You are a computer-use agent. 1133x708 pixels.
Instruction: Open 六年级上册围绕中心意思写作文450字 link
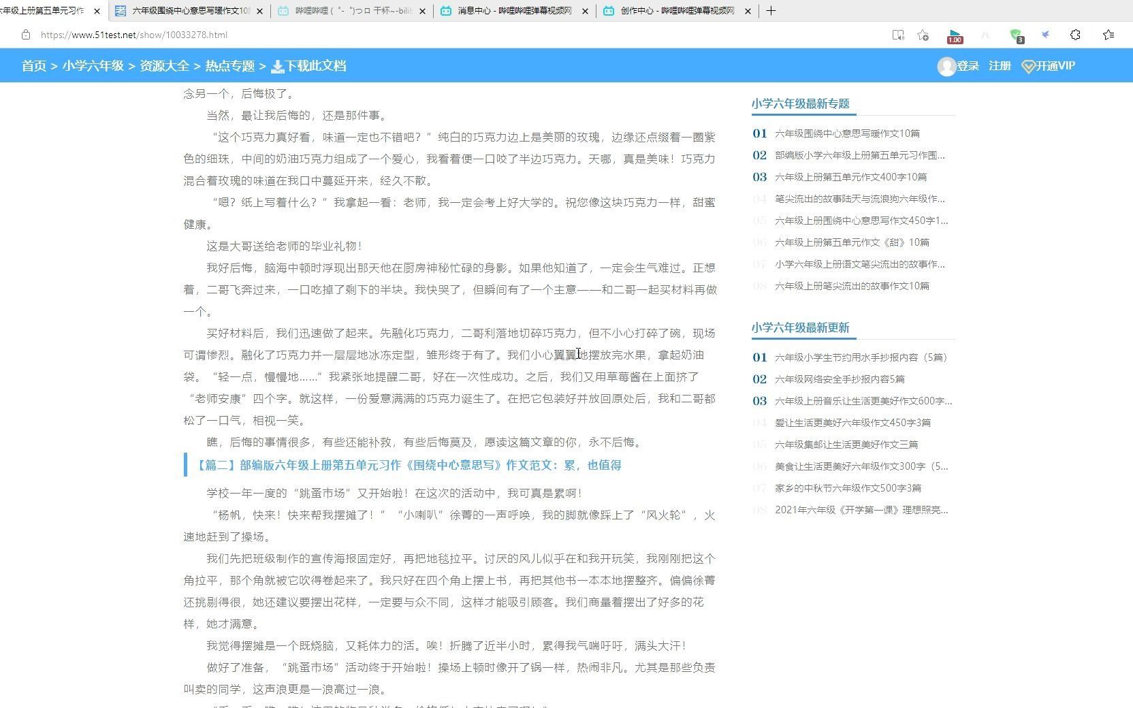click(x=861, y=221)
